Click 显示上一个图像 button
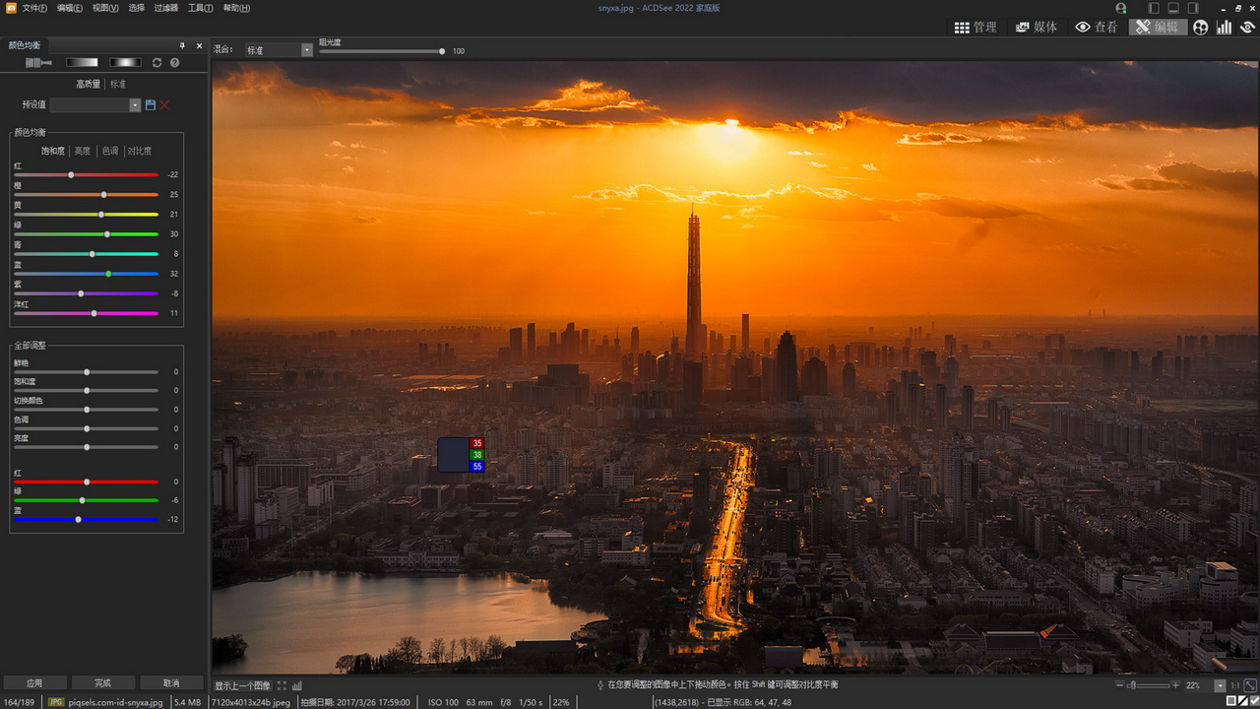Viewport: 1260px width, 709px height. click(242, 685)
